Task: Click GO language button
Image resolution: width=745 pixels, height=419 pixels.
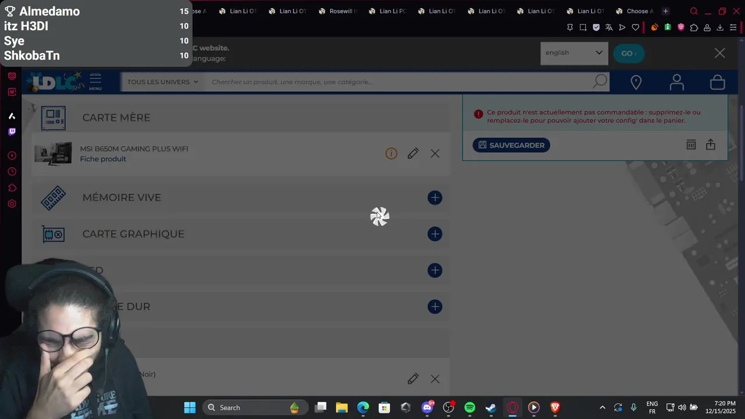Action: [x=629, y=53]
